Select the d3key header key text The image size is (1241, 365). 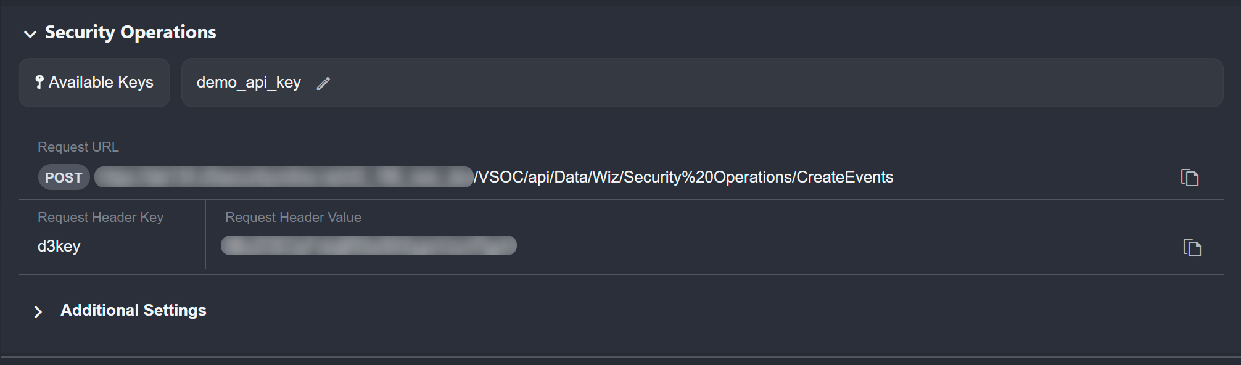pos(59,246)
